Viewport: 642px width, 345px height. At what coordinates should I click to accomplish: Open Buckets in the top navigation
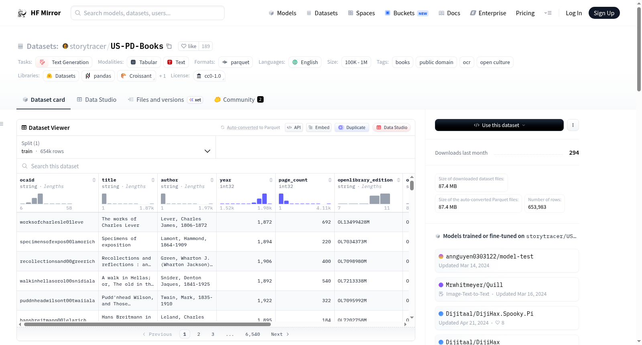point(406,13)
